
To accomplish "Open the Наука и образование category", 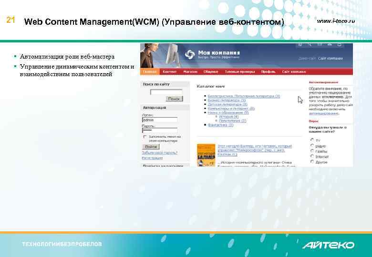I will tap(228, 113).
